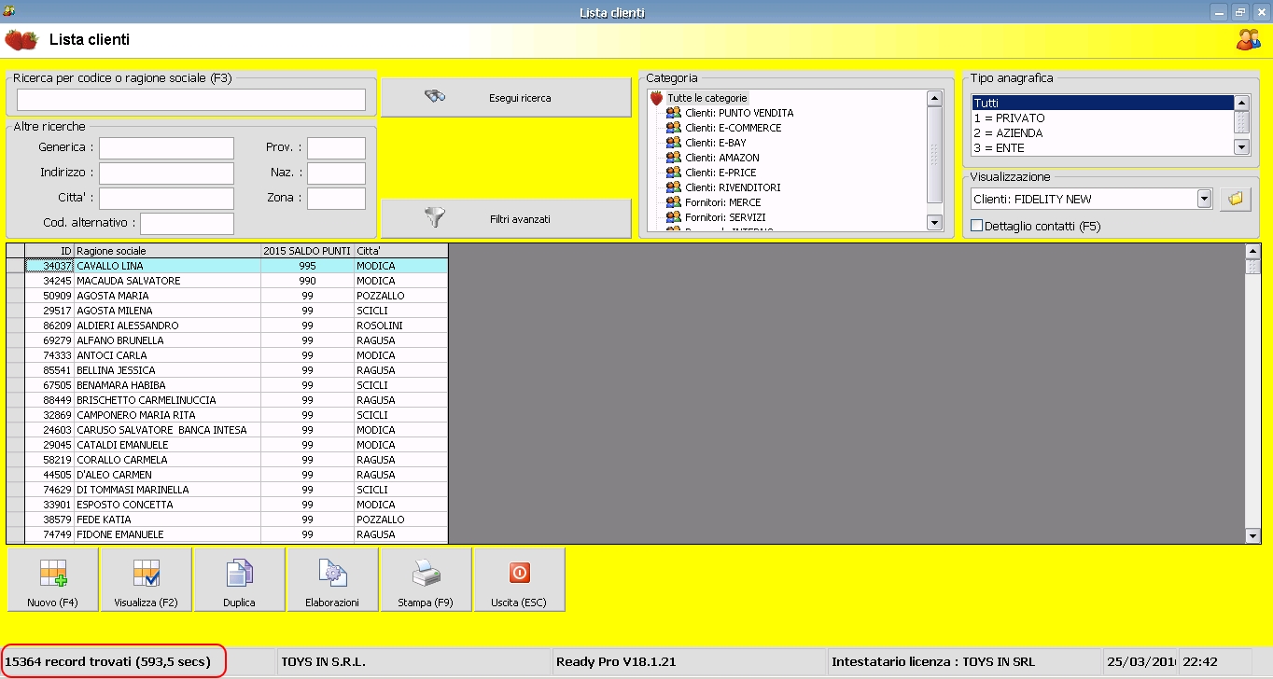Image resolution: width=1273 pixels, height=679 pixels.
Task: Select Tutte le categorie tree item
Action: coord(706,98)
